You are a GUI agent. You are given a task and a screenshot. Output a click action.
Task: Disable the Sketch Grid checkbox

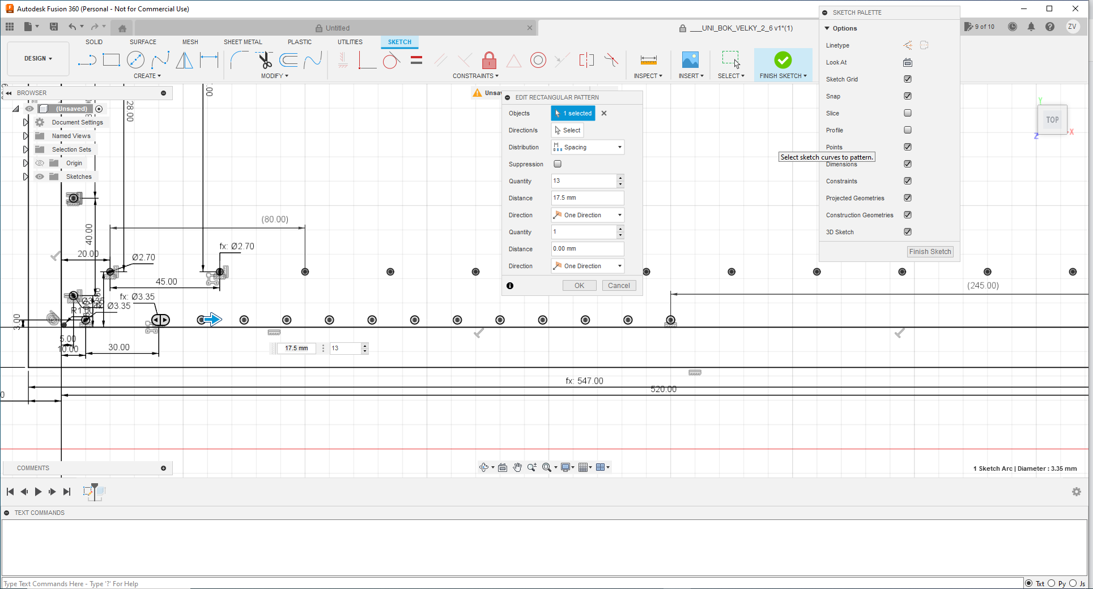[x=908, y=79]
